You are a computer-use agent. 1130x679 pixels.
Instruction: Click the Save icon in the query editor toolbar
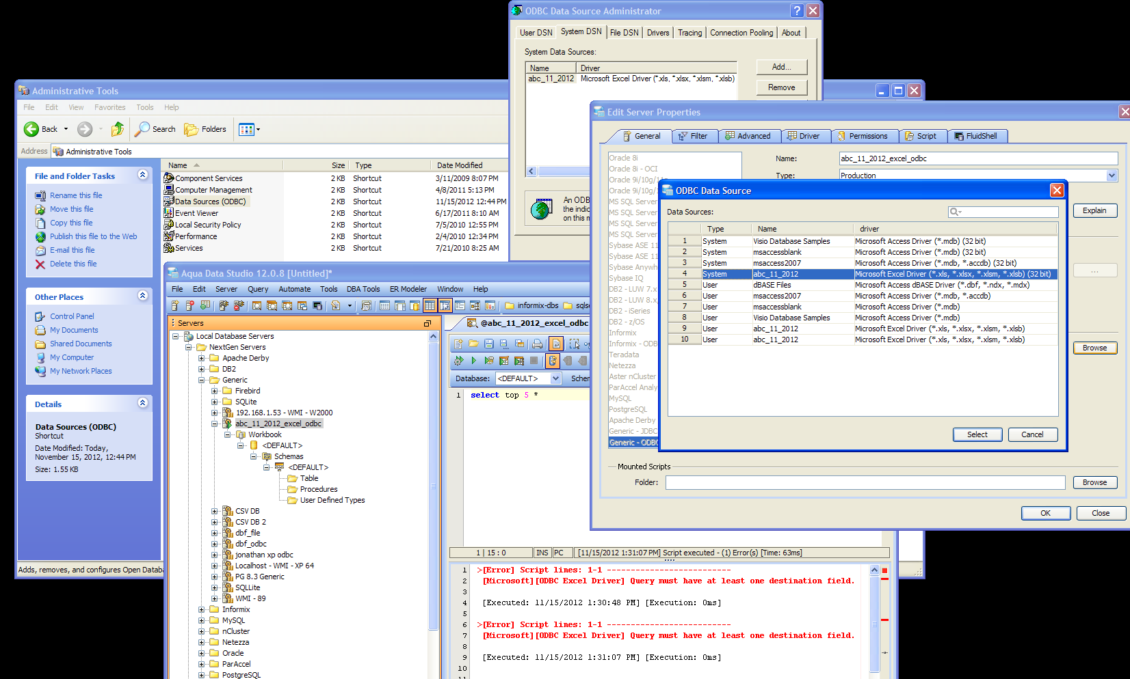click(x=488, y=344)
